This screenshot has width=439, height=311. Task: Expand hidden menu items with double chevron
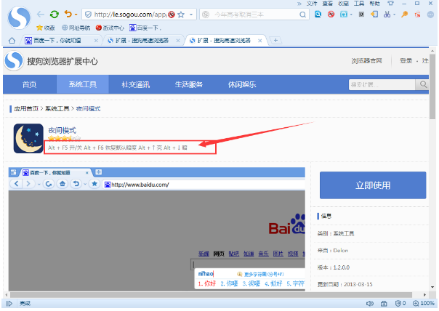pos(299,4)
